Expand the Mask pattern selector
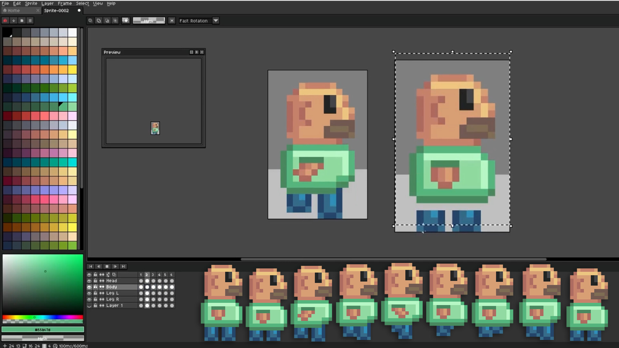Image resolution: width=619 pixels, height=348 pixels. (x=149, y=20)
